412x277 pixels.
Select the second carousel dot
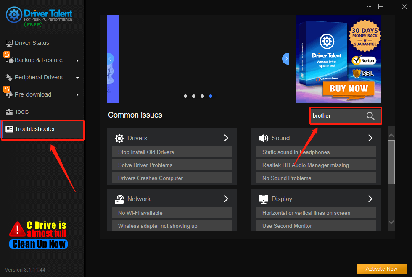click(194, 96)
